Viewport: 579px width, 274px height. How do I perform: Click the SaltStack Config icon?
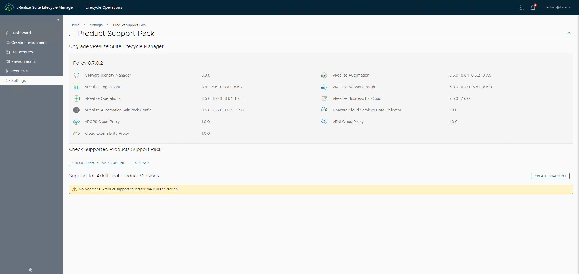click(x=76, y=110)
